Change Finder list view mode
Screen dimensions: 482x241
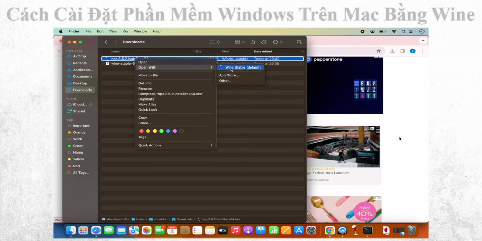coord(215,42)
